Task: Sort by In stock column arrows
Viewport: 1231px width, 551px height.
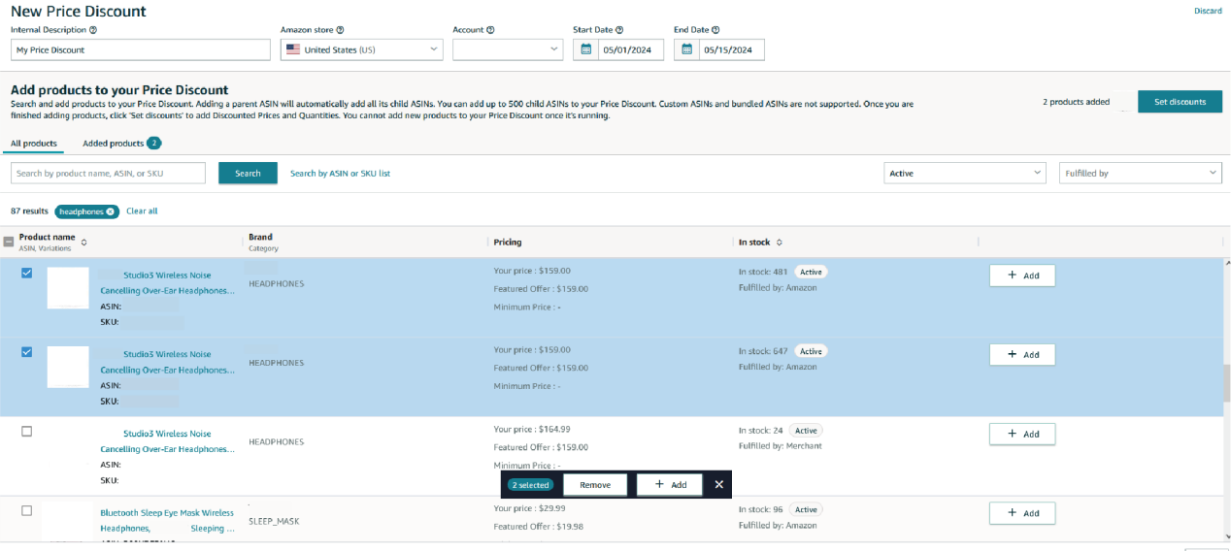Action: click(x=779, y=243)
